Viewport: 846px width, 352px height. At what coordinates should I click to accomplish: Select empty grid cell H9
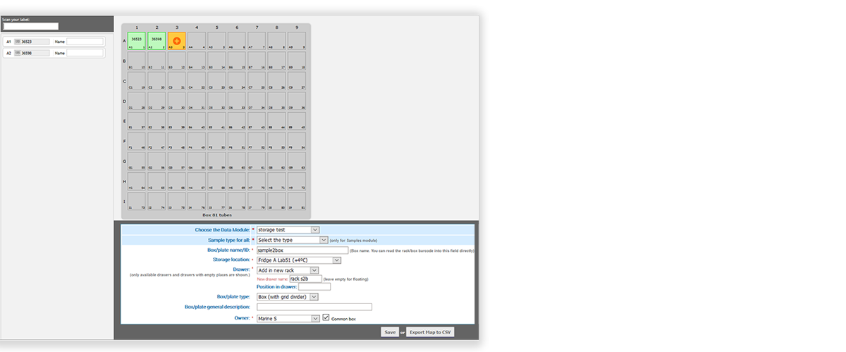coord(297,181)
